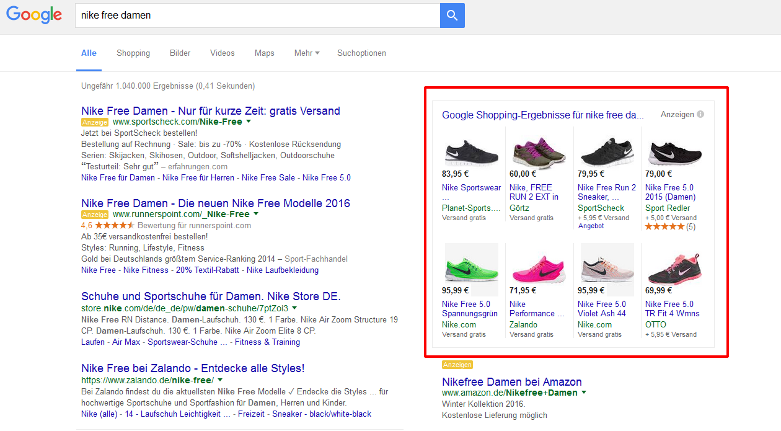Open the Videos tab
Viewport: 781px width, 431px height.
point(223,53)
